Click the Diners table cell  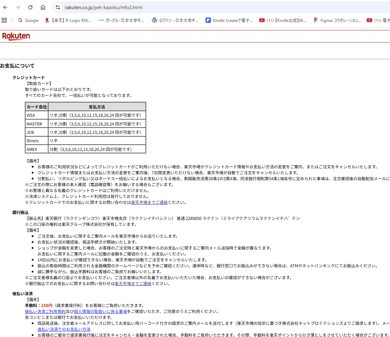coord(37,141)
